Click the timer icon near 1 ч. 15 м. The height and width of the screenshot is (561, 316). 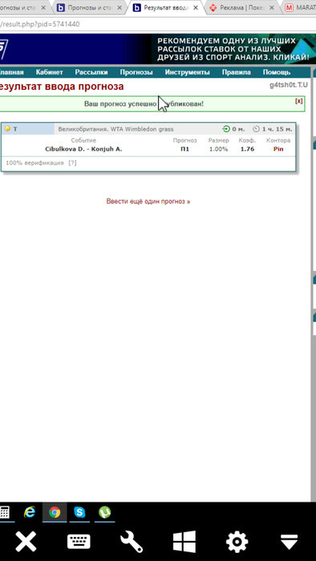[x=256, y=129]
